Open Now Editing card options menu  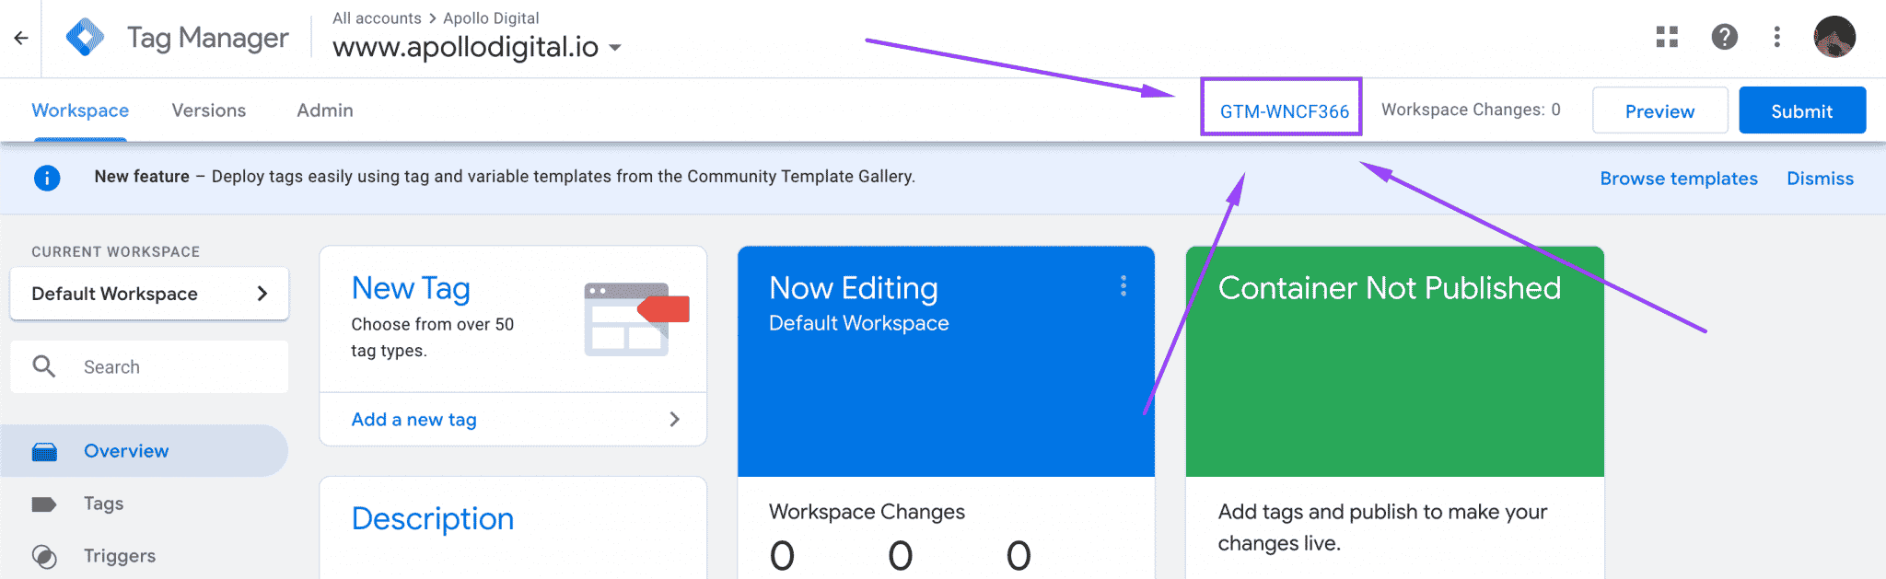click(1123, 286)
